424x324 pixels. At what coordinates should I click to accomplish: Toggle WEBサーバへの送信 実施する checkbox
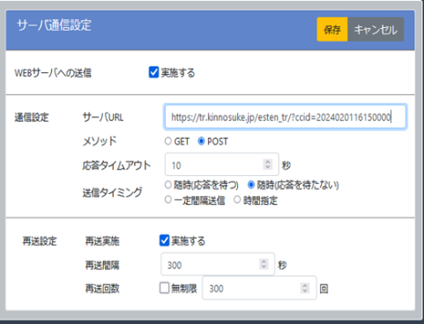153,72
